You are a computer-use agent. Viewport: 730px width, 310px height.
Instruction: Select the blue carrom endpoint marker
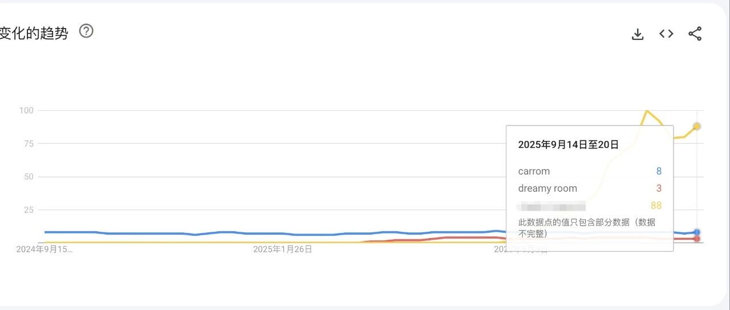point(697,232)
